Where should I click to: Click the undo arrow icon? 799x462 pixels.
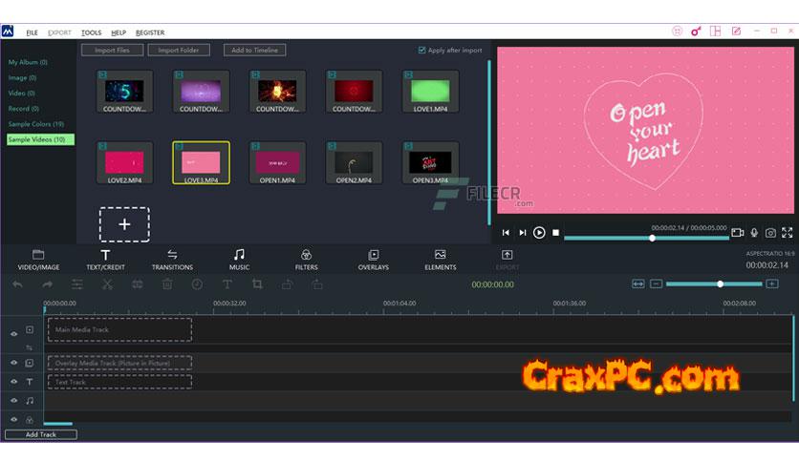point(17,284)
